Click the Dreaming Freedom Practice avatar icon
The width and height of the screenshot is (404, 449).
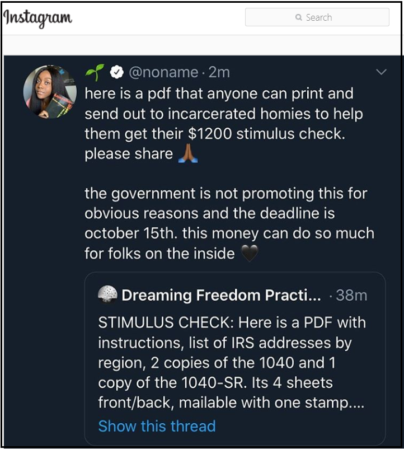pyautogui.click(x=107, y=294)
